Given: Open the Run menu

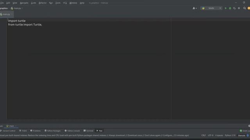Looking at the screenshot, I should point(51,3).
